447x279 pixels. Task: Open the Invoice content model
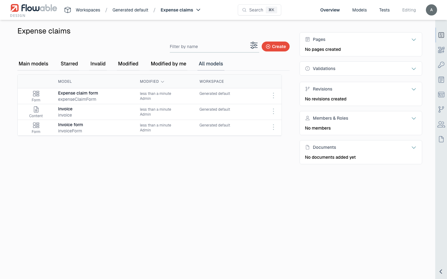pos(65,109)
